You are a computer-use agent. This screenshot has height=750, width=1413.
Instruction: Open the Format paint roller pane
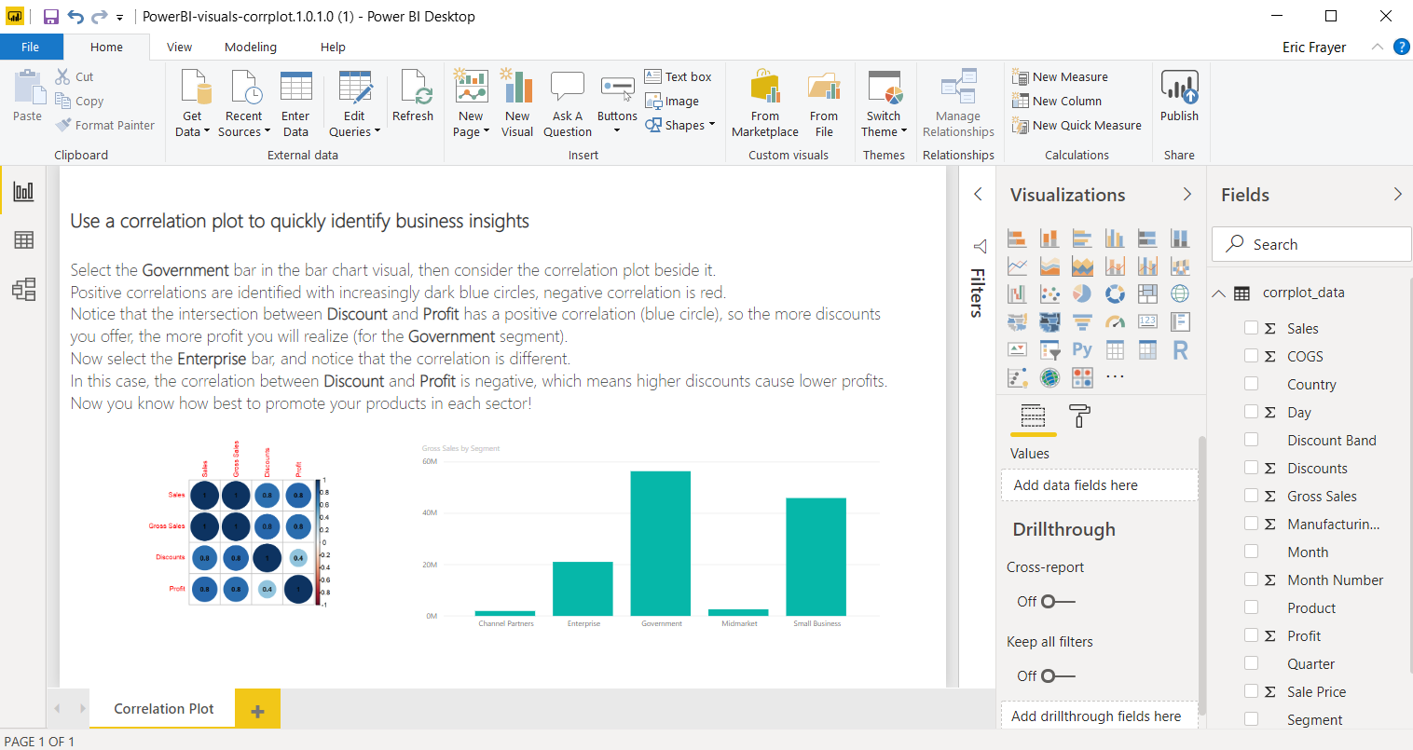pos(1079,416)
